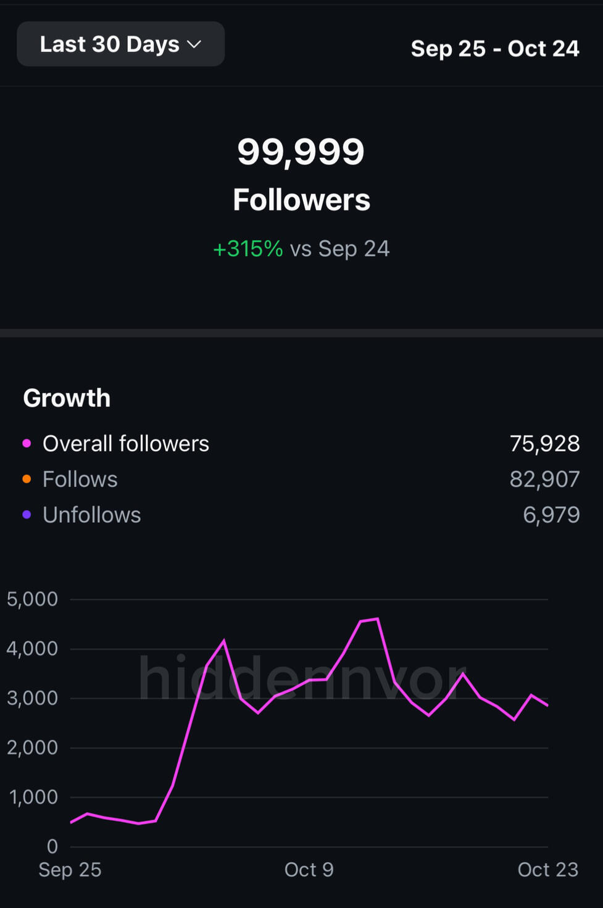The height and width of the screenshot is (908, 603).
Task: Click the chevron beside Last 30 Days
Action: click(x=194, y=44)
